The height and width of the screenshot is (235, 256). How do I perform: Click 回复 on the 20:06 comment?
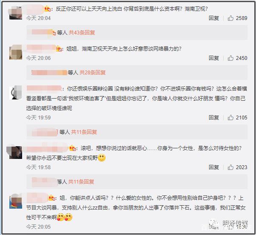coord(214,58)
